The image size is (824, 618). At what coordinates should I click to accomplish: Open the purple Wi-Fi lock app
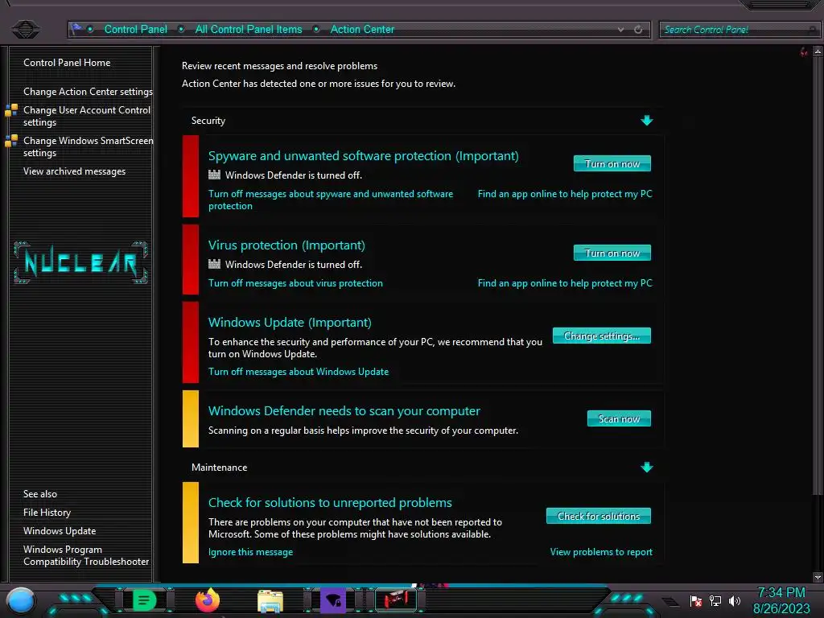coord(333,600)
